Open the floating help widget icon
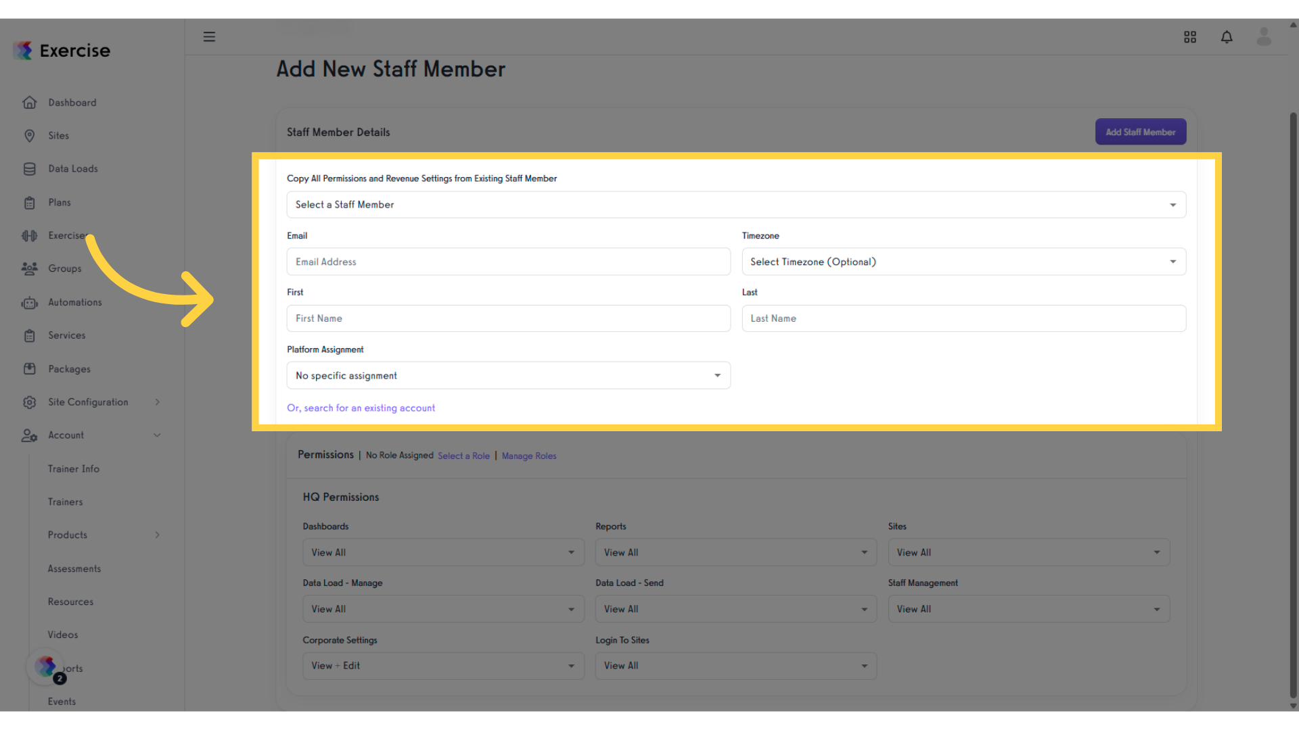 [46, 667]
